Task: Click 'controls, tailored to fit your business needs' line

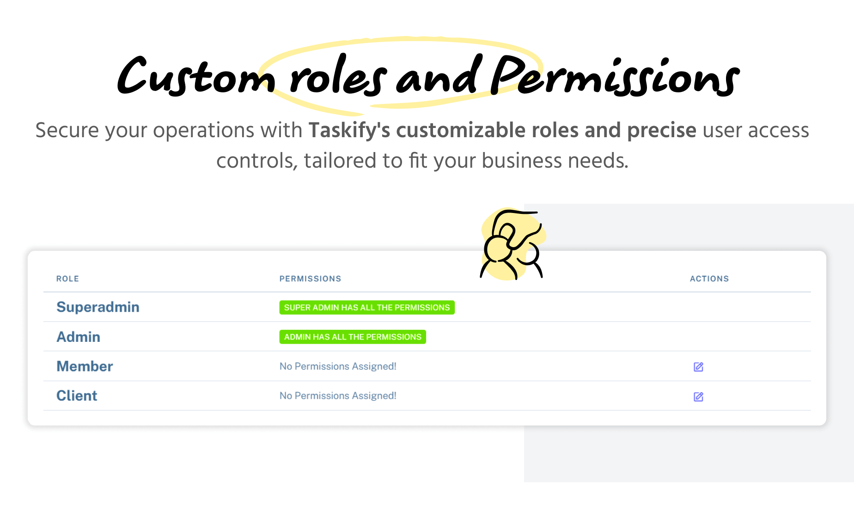Action: (422, 161)
